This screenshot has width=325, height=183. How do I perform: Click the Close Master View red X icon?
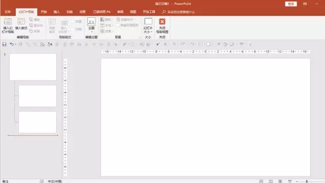(x=162, y=21)
